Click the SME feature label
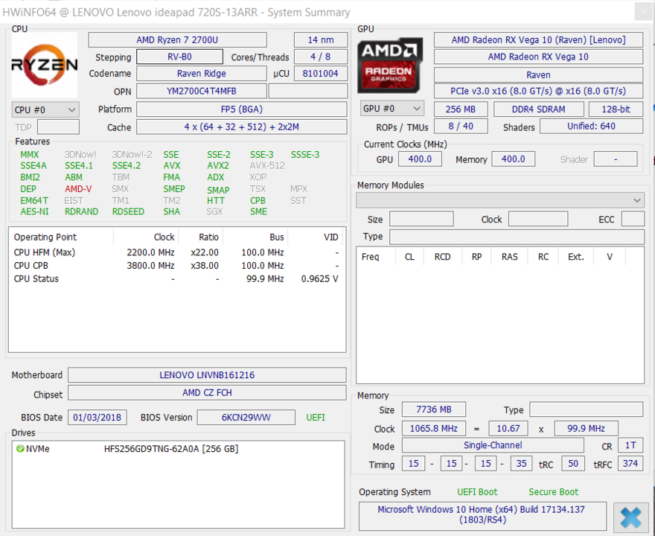The image size is (655, 536). point(258,212)
